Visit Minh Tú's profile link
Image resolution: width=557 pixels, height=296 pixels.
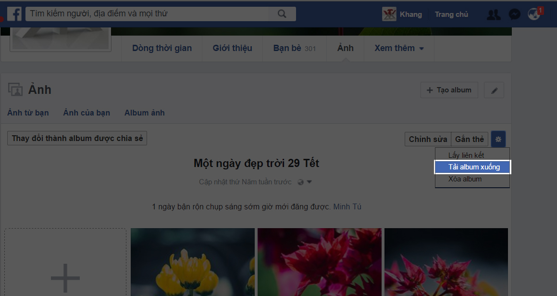point(347,206)
